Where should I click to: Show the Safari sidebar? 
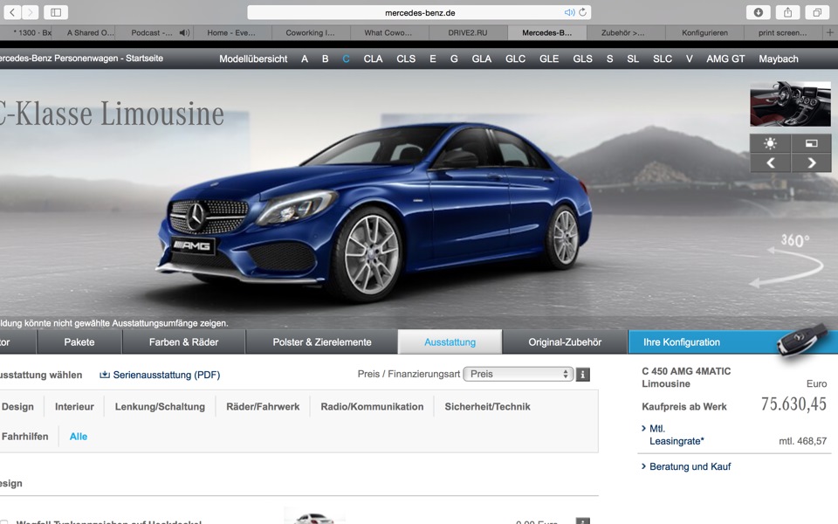click(x=56, y=12)
